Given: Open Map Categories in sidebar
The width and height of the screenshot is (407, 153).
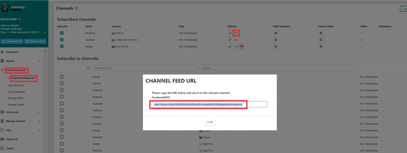Looking at the screenshot, I should pos(17,92).
